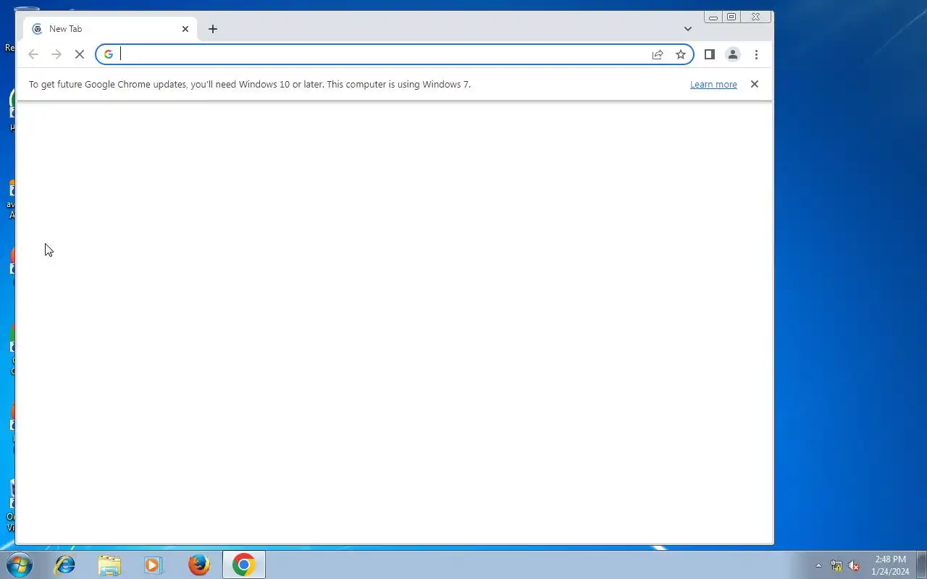The image size is (927, 579).
Task: Open Chrome three-dot menu
Action: pos(756,54)
